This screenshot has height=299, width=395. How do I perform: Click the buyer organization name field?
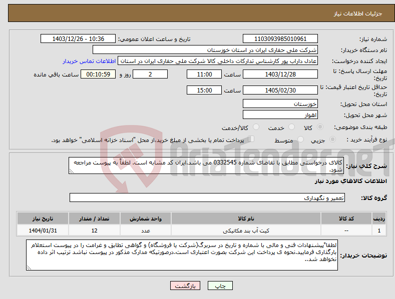click(x=205, y=50)
